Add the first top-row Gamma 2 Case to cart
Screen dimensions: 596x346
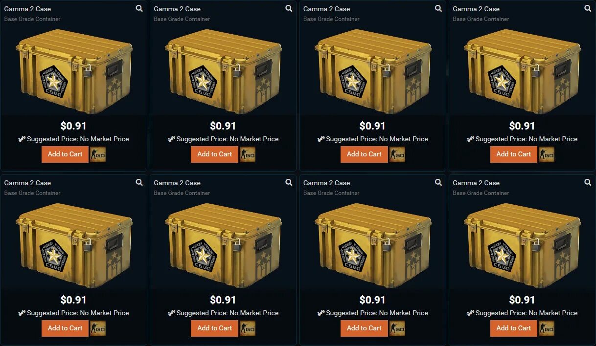(x=65, y=154)
